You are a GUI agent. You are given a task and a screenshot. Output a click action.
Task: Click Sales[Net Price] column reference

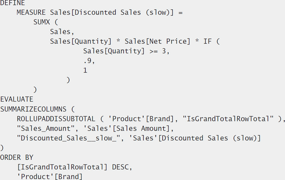point(158,41)
